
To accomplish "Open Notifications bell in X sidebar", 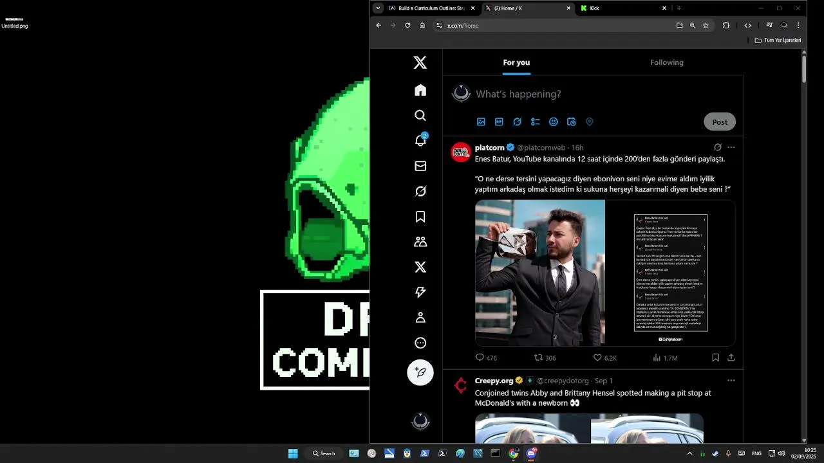I will tap(420, 140).
